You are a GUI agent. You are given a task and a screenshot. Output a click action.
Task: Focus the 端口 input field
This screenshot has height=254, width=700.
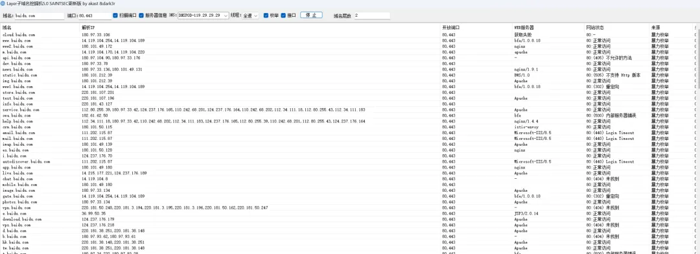[95, 16]
